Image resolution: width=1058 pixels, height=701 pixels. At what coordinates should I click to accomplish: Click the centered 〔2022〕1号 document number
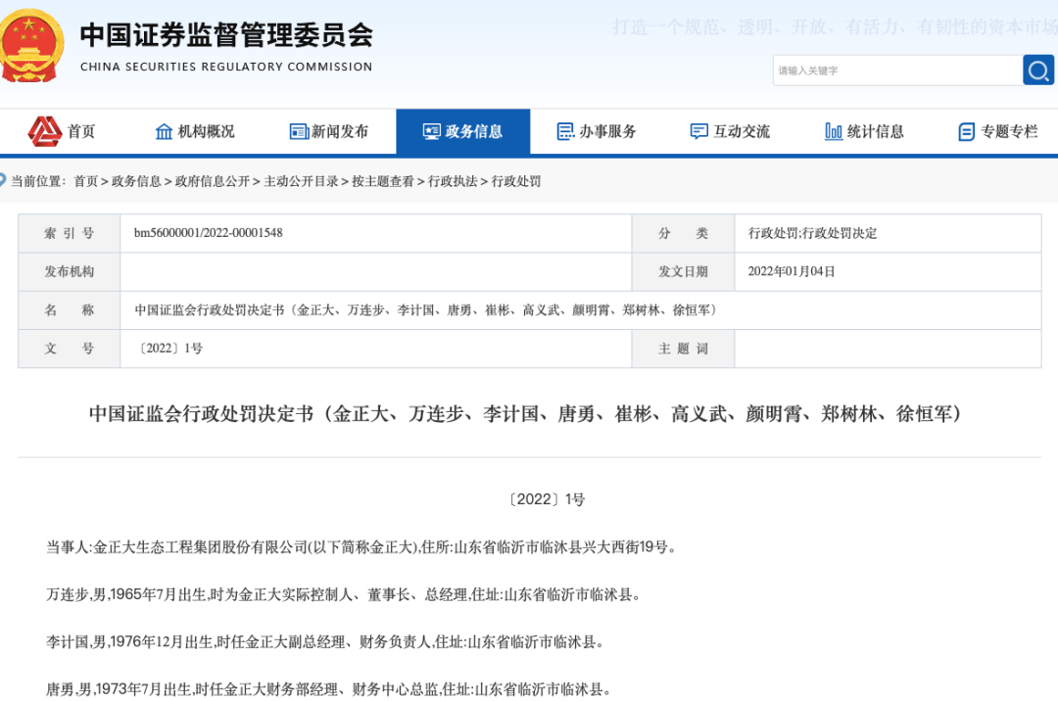coord(546,499)
